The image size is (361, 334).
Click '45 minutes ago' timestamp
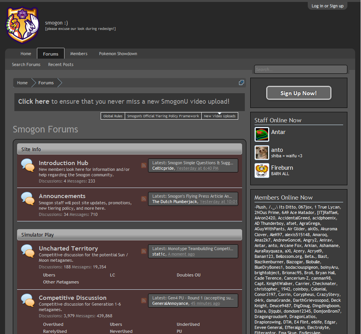[x=205, y=303]
